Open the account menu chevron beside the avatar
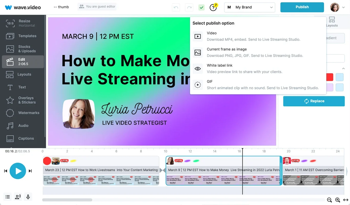 [344, 7]
